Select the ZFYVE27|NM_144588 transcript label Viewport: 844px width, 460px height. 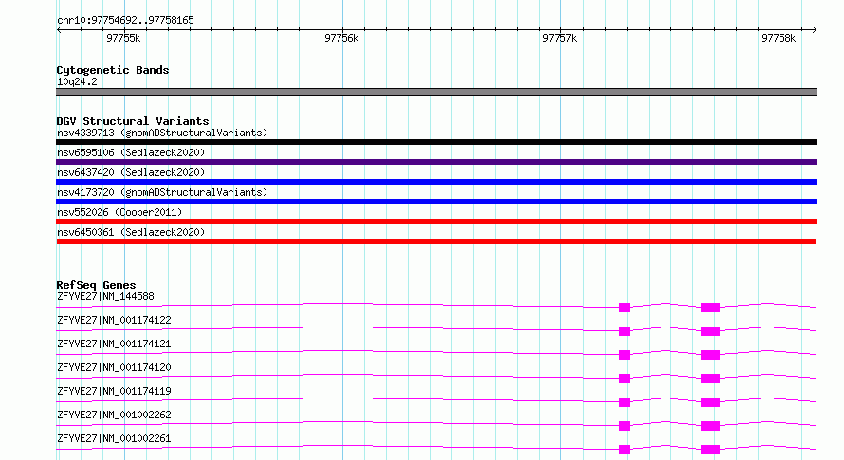(105, 296)
